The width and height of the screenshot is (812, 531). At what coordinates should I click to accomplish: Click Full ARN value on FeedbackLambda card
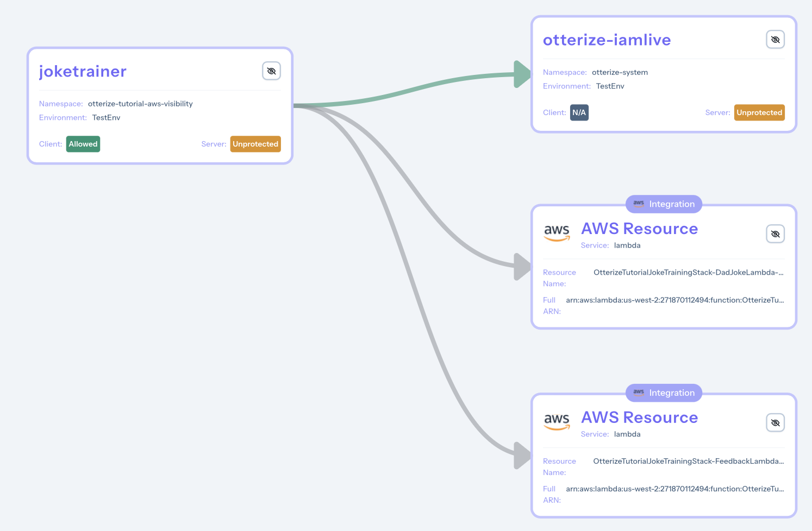pos(675,489)
